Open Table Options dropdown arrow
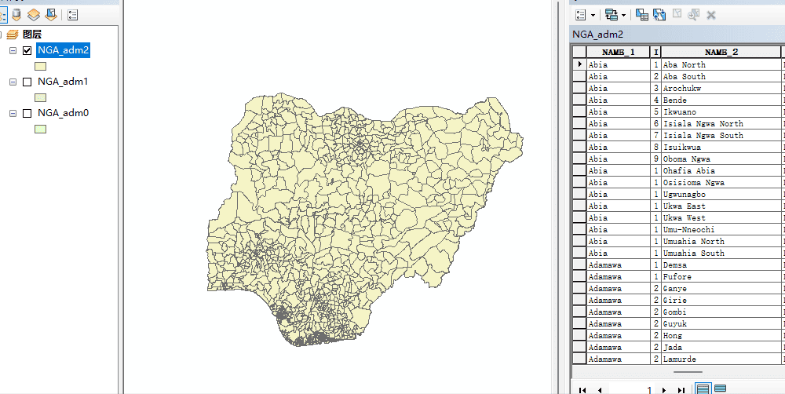 click(593, 16)
